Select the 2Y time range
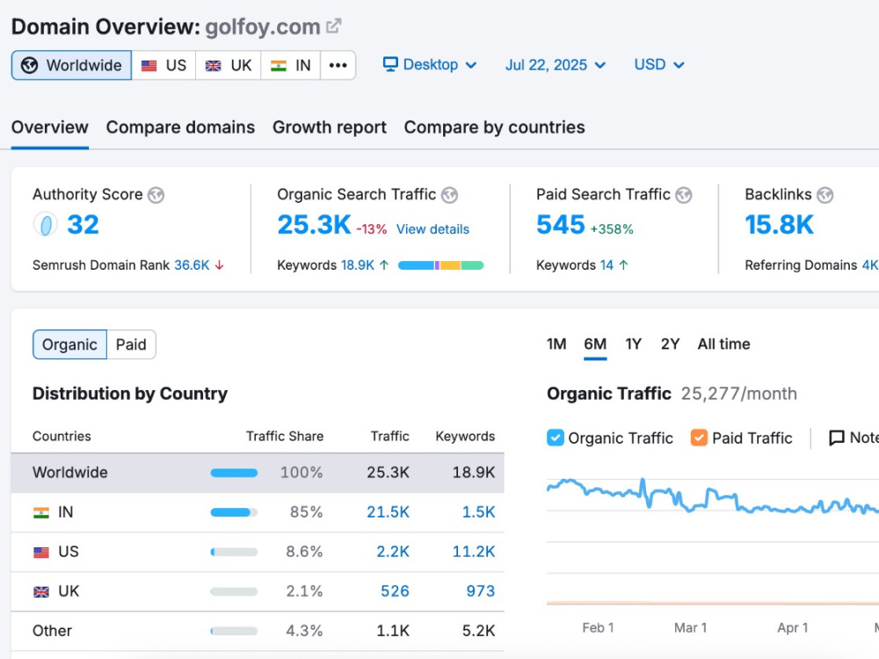 tap(671, 344)
